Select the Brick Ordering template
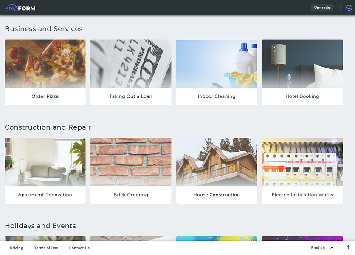Image resolution: width=355 pixels, height=255 pixels. point(131,171)
